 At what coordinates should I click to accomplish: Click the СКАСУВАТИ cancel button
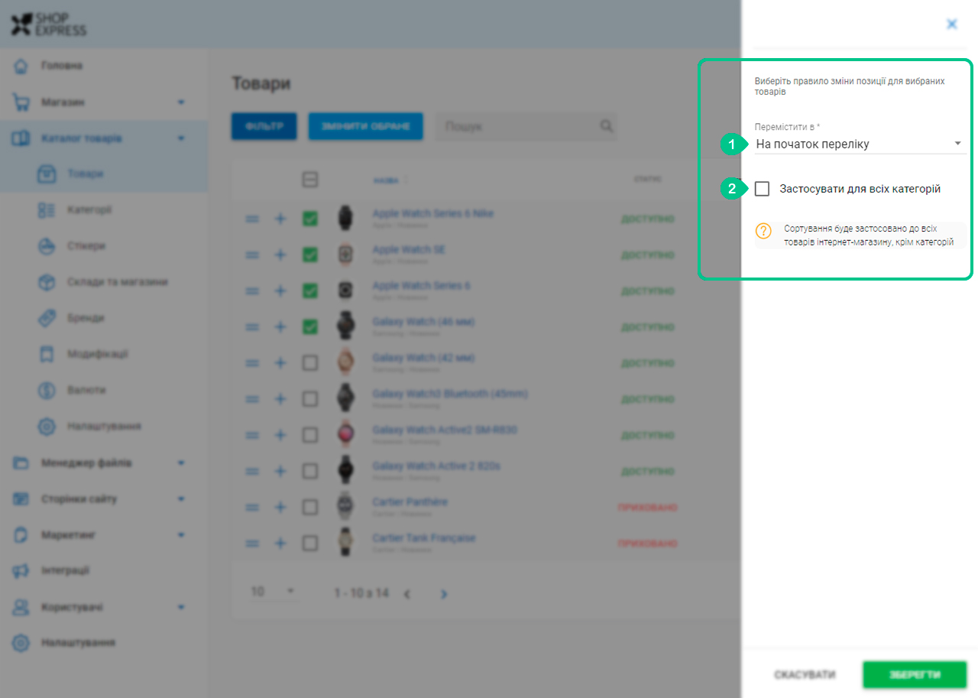click(x=805, y=675)
